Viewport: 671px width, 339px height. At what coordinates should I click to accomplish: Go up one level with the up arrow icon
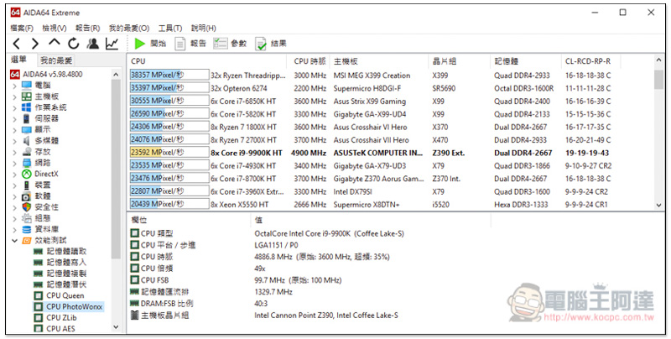[x=55, y=42]
